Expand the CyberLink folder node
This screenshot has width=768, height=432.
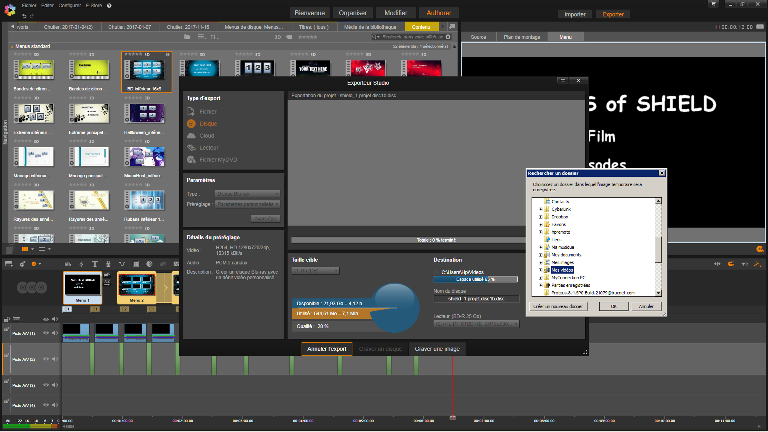click(540, 209)
